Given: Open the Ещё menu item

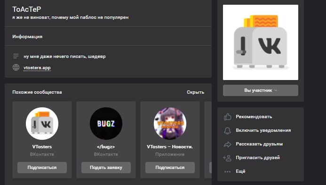Looking at the screenshot, I should tap(240, 171).
